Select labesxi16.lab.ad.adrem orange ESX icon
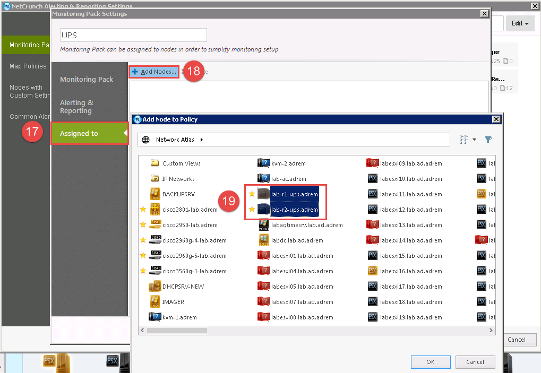Screen dimensions: 541x373 click(373, 271)
